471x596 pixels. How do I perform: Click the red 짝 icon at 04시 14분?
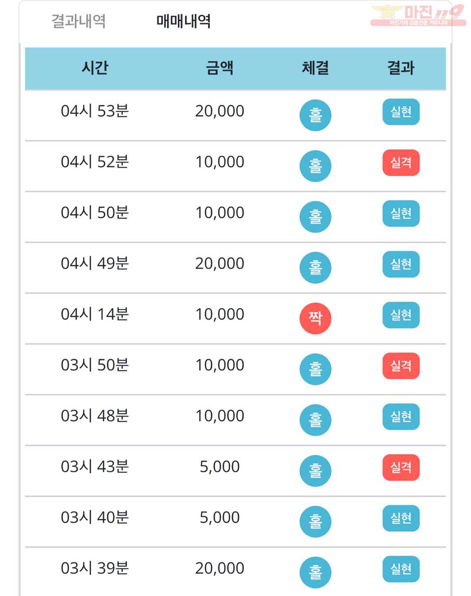pos(315,318)
